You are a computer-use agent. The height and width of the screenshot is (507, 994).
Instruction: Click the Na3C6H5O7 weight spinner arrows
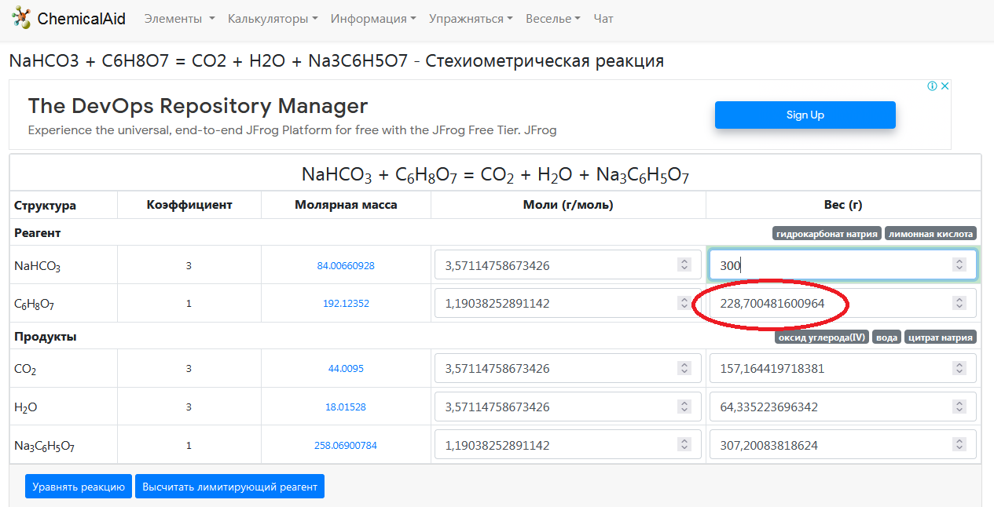tap(959, 445)
